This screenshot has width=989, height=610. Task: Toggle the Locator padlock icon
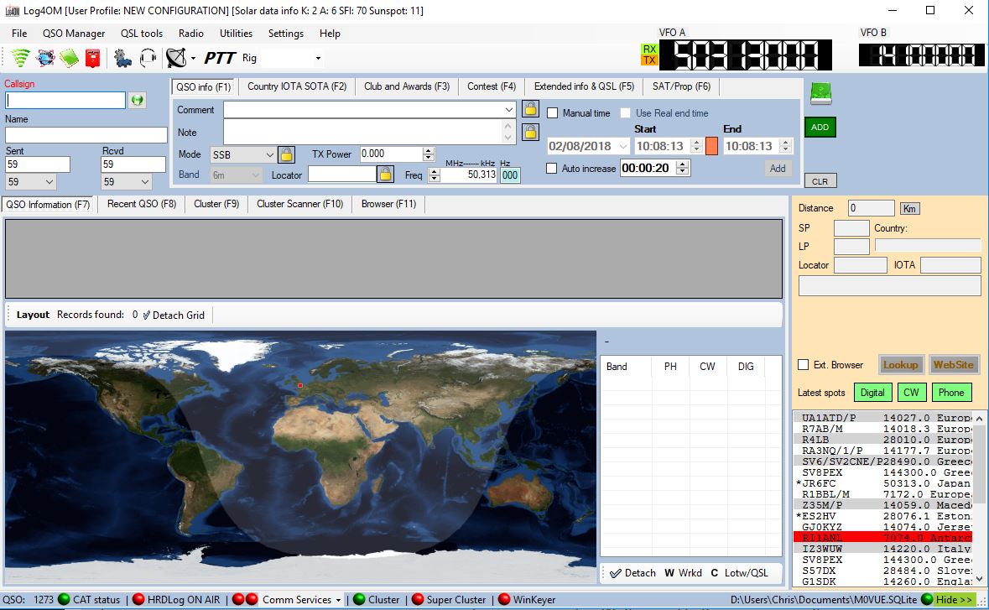[x=385, y=174]
